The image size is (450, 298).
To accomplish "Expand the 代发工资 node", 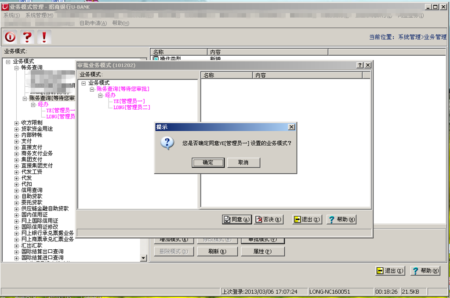I will click(17, 172).
